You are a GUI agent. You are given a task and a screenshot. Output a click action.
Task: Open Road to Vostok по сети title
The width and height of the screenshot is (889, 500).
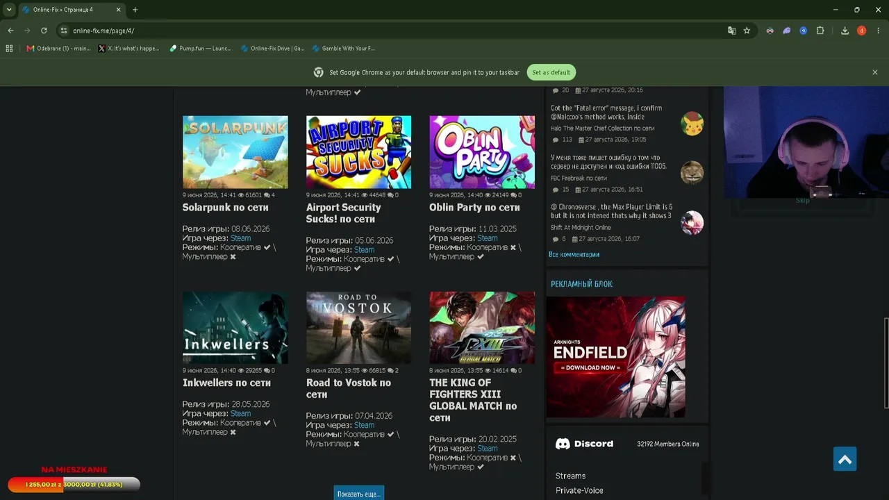tap(349, 388)
